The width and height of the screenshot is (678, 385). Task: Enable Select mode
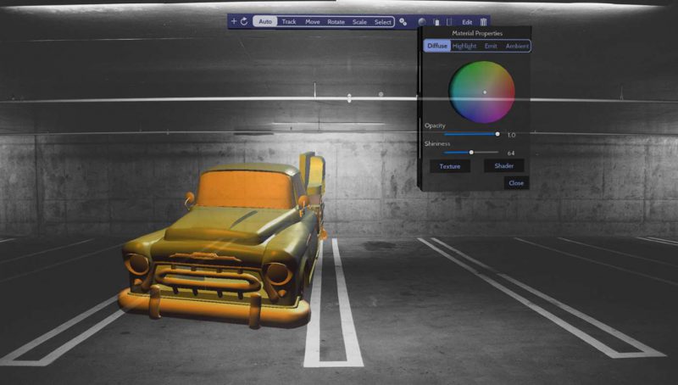[383, 21]
